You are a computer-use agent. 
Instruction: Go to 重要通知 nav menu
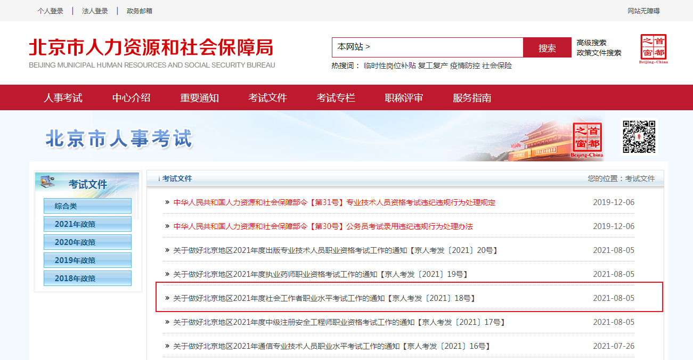pos(200,98)
